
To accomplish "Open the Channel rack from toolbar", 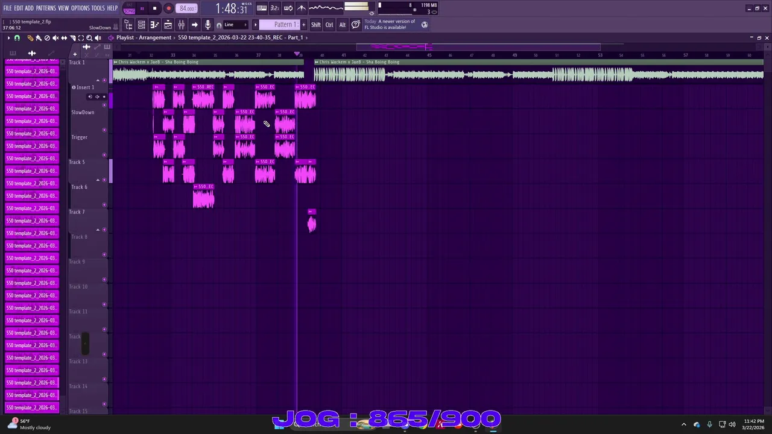I will (x=141, y=25).
